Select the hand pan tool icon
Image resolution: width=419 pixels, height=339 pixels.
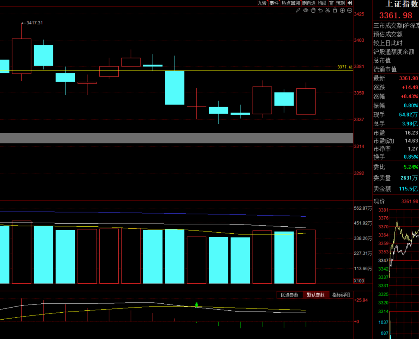(313, 10)
